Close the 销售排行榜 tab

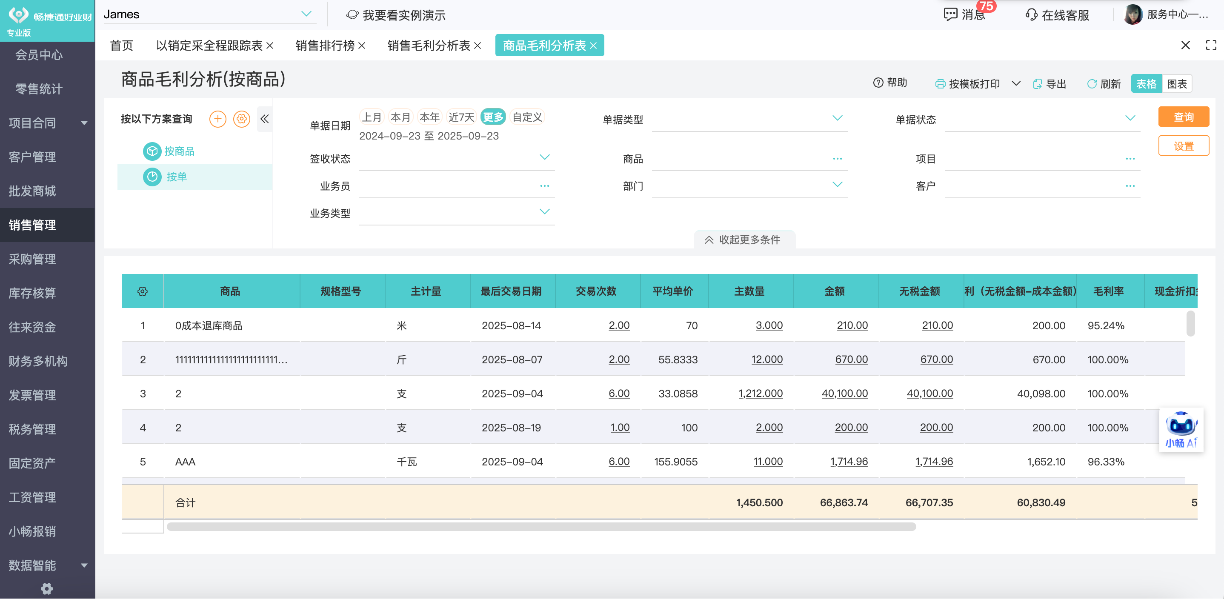[362, 46]
